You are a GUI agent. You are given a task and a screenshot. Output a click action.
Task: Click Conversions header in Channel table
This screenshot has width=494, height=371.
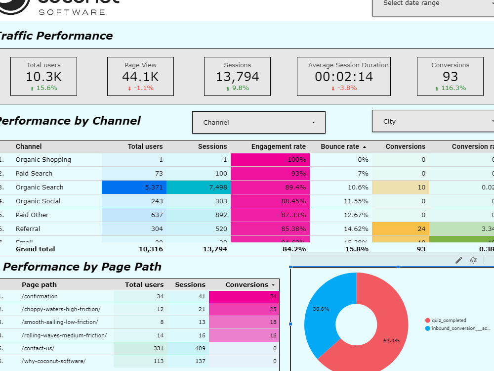tap(406, 146)
